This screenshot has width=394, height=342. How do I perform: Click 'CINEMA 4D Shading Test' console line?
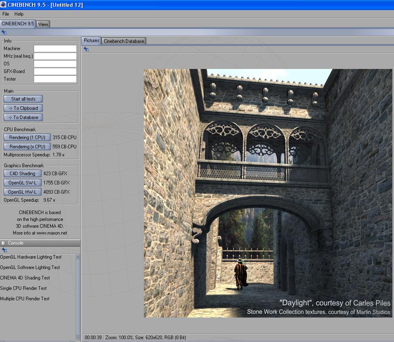(x=25, y=278)
